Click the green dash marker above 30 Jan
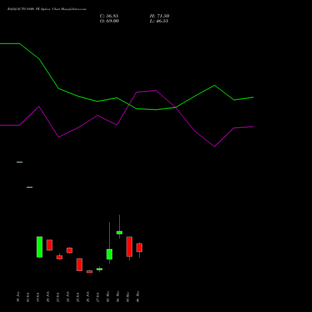This screenshot has height=312, width=312. (x=19, y=162)
